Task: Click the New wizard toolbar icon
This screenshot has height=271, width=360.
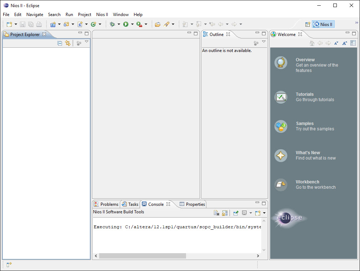Action: tap(9, 24)
